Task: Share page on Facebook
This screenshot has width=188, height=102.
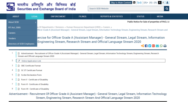Action: [146, 46]
